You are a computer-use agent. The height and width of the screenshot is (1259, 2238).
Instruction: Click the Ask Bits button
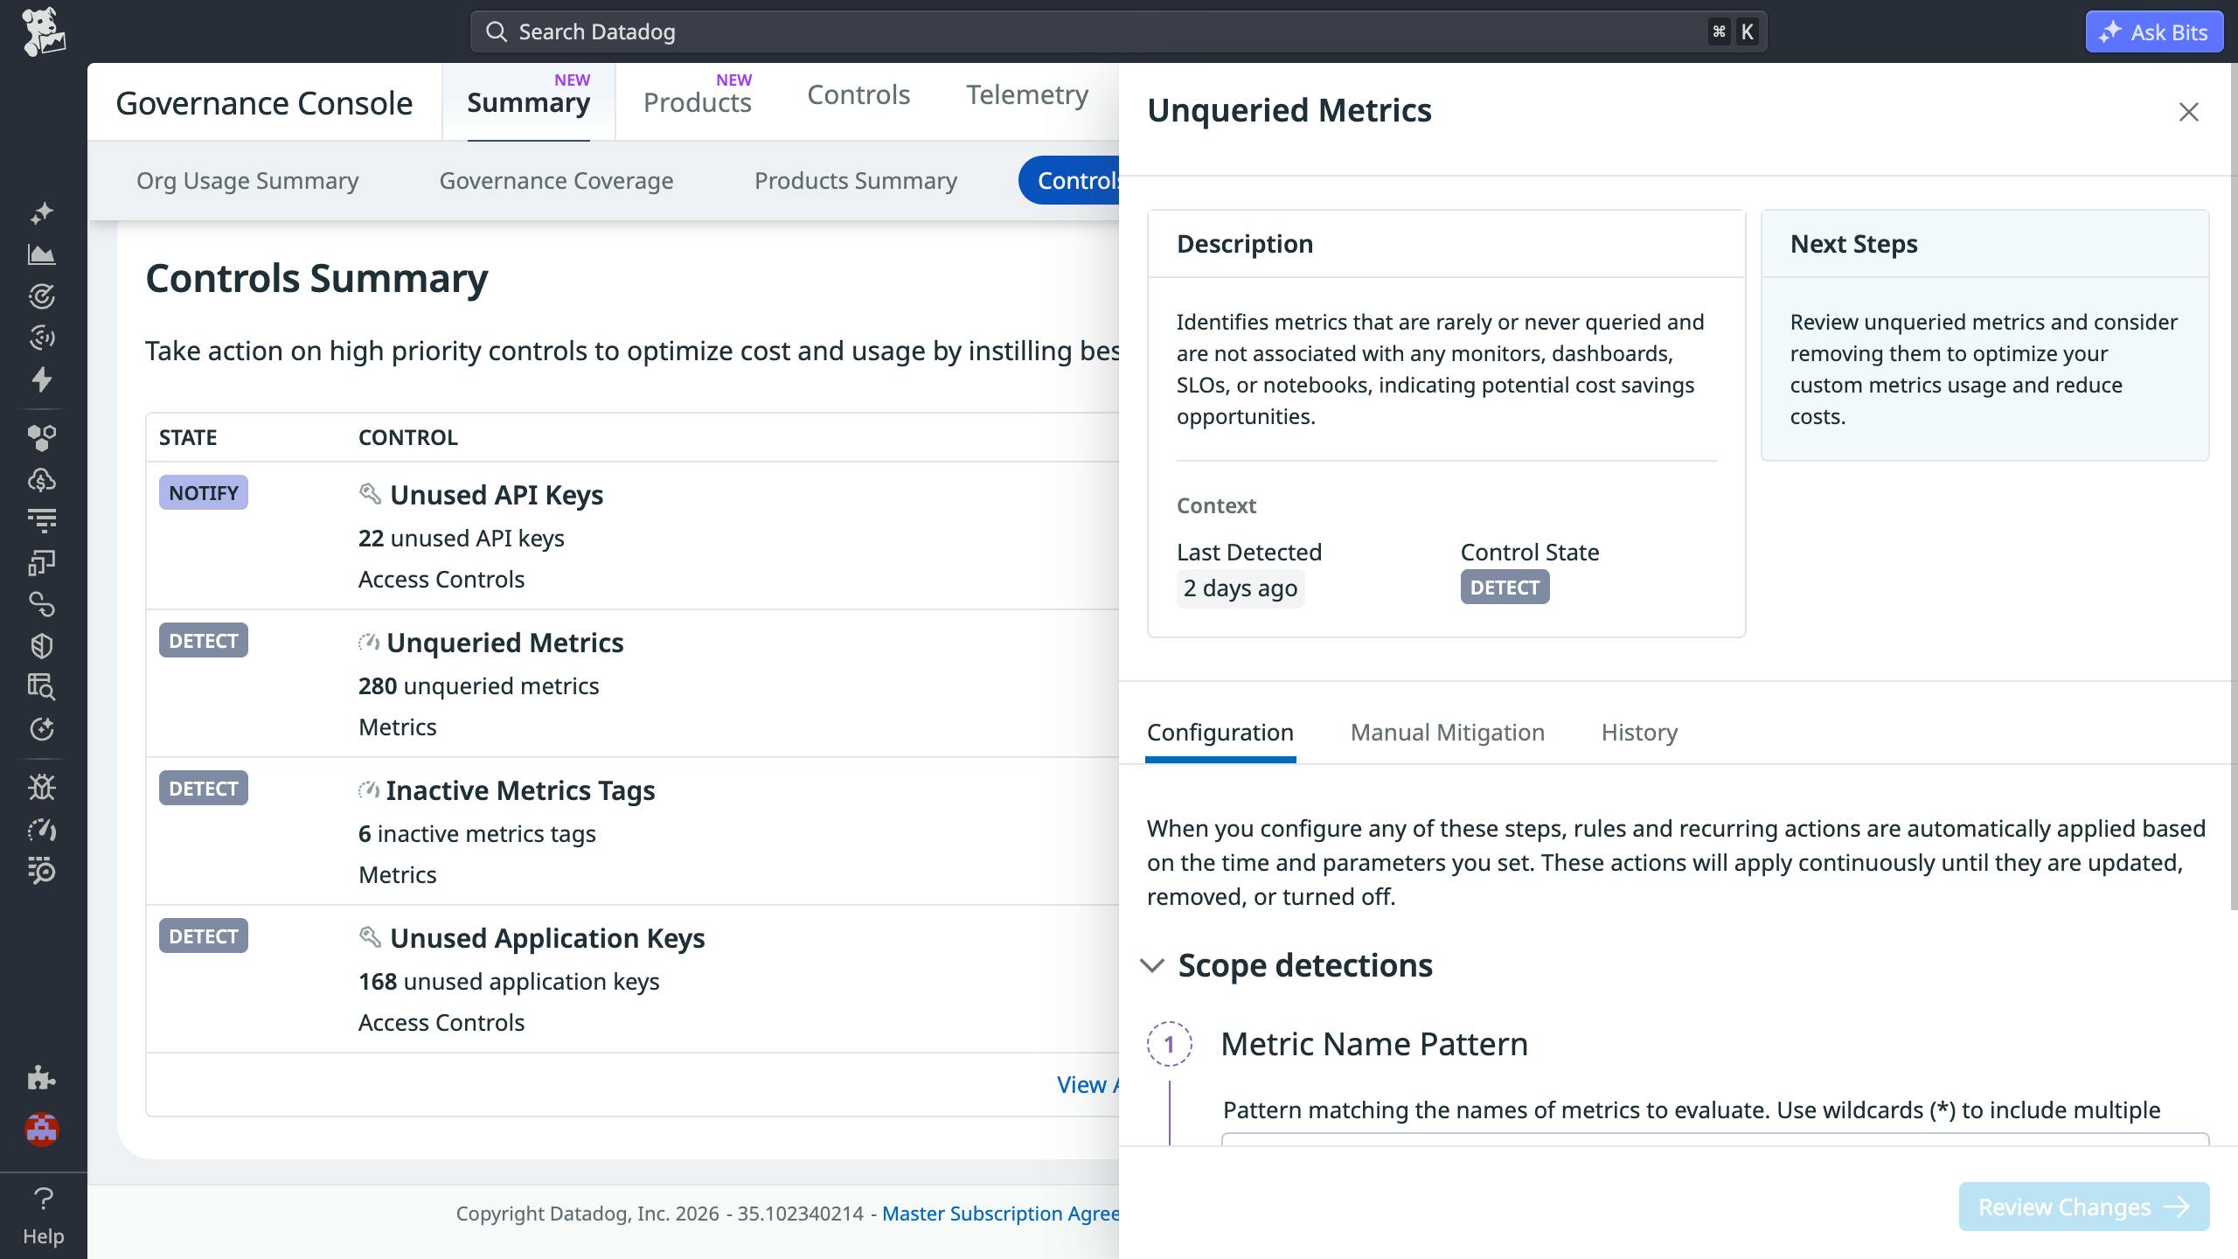(2153, 32)
